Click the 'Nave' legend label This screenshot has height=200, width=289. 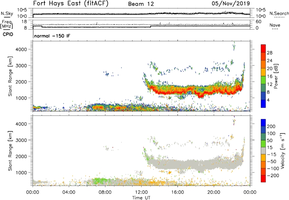[x=275, y=25]
